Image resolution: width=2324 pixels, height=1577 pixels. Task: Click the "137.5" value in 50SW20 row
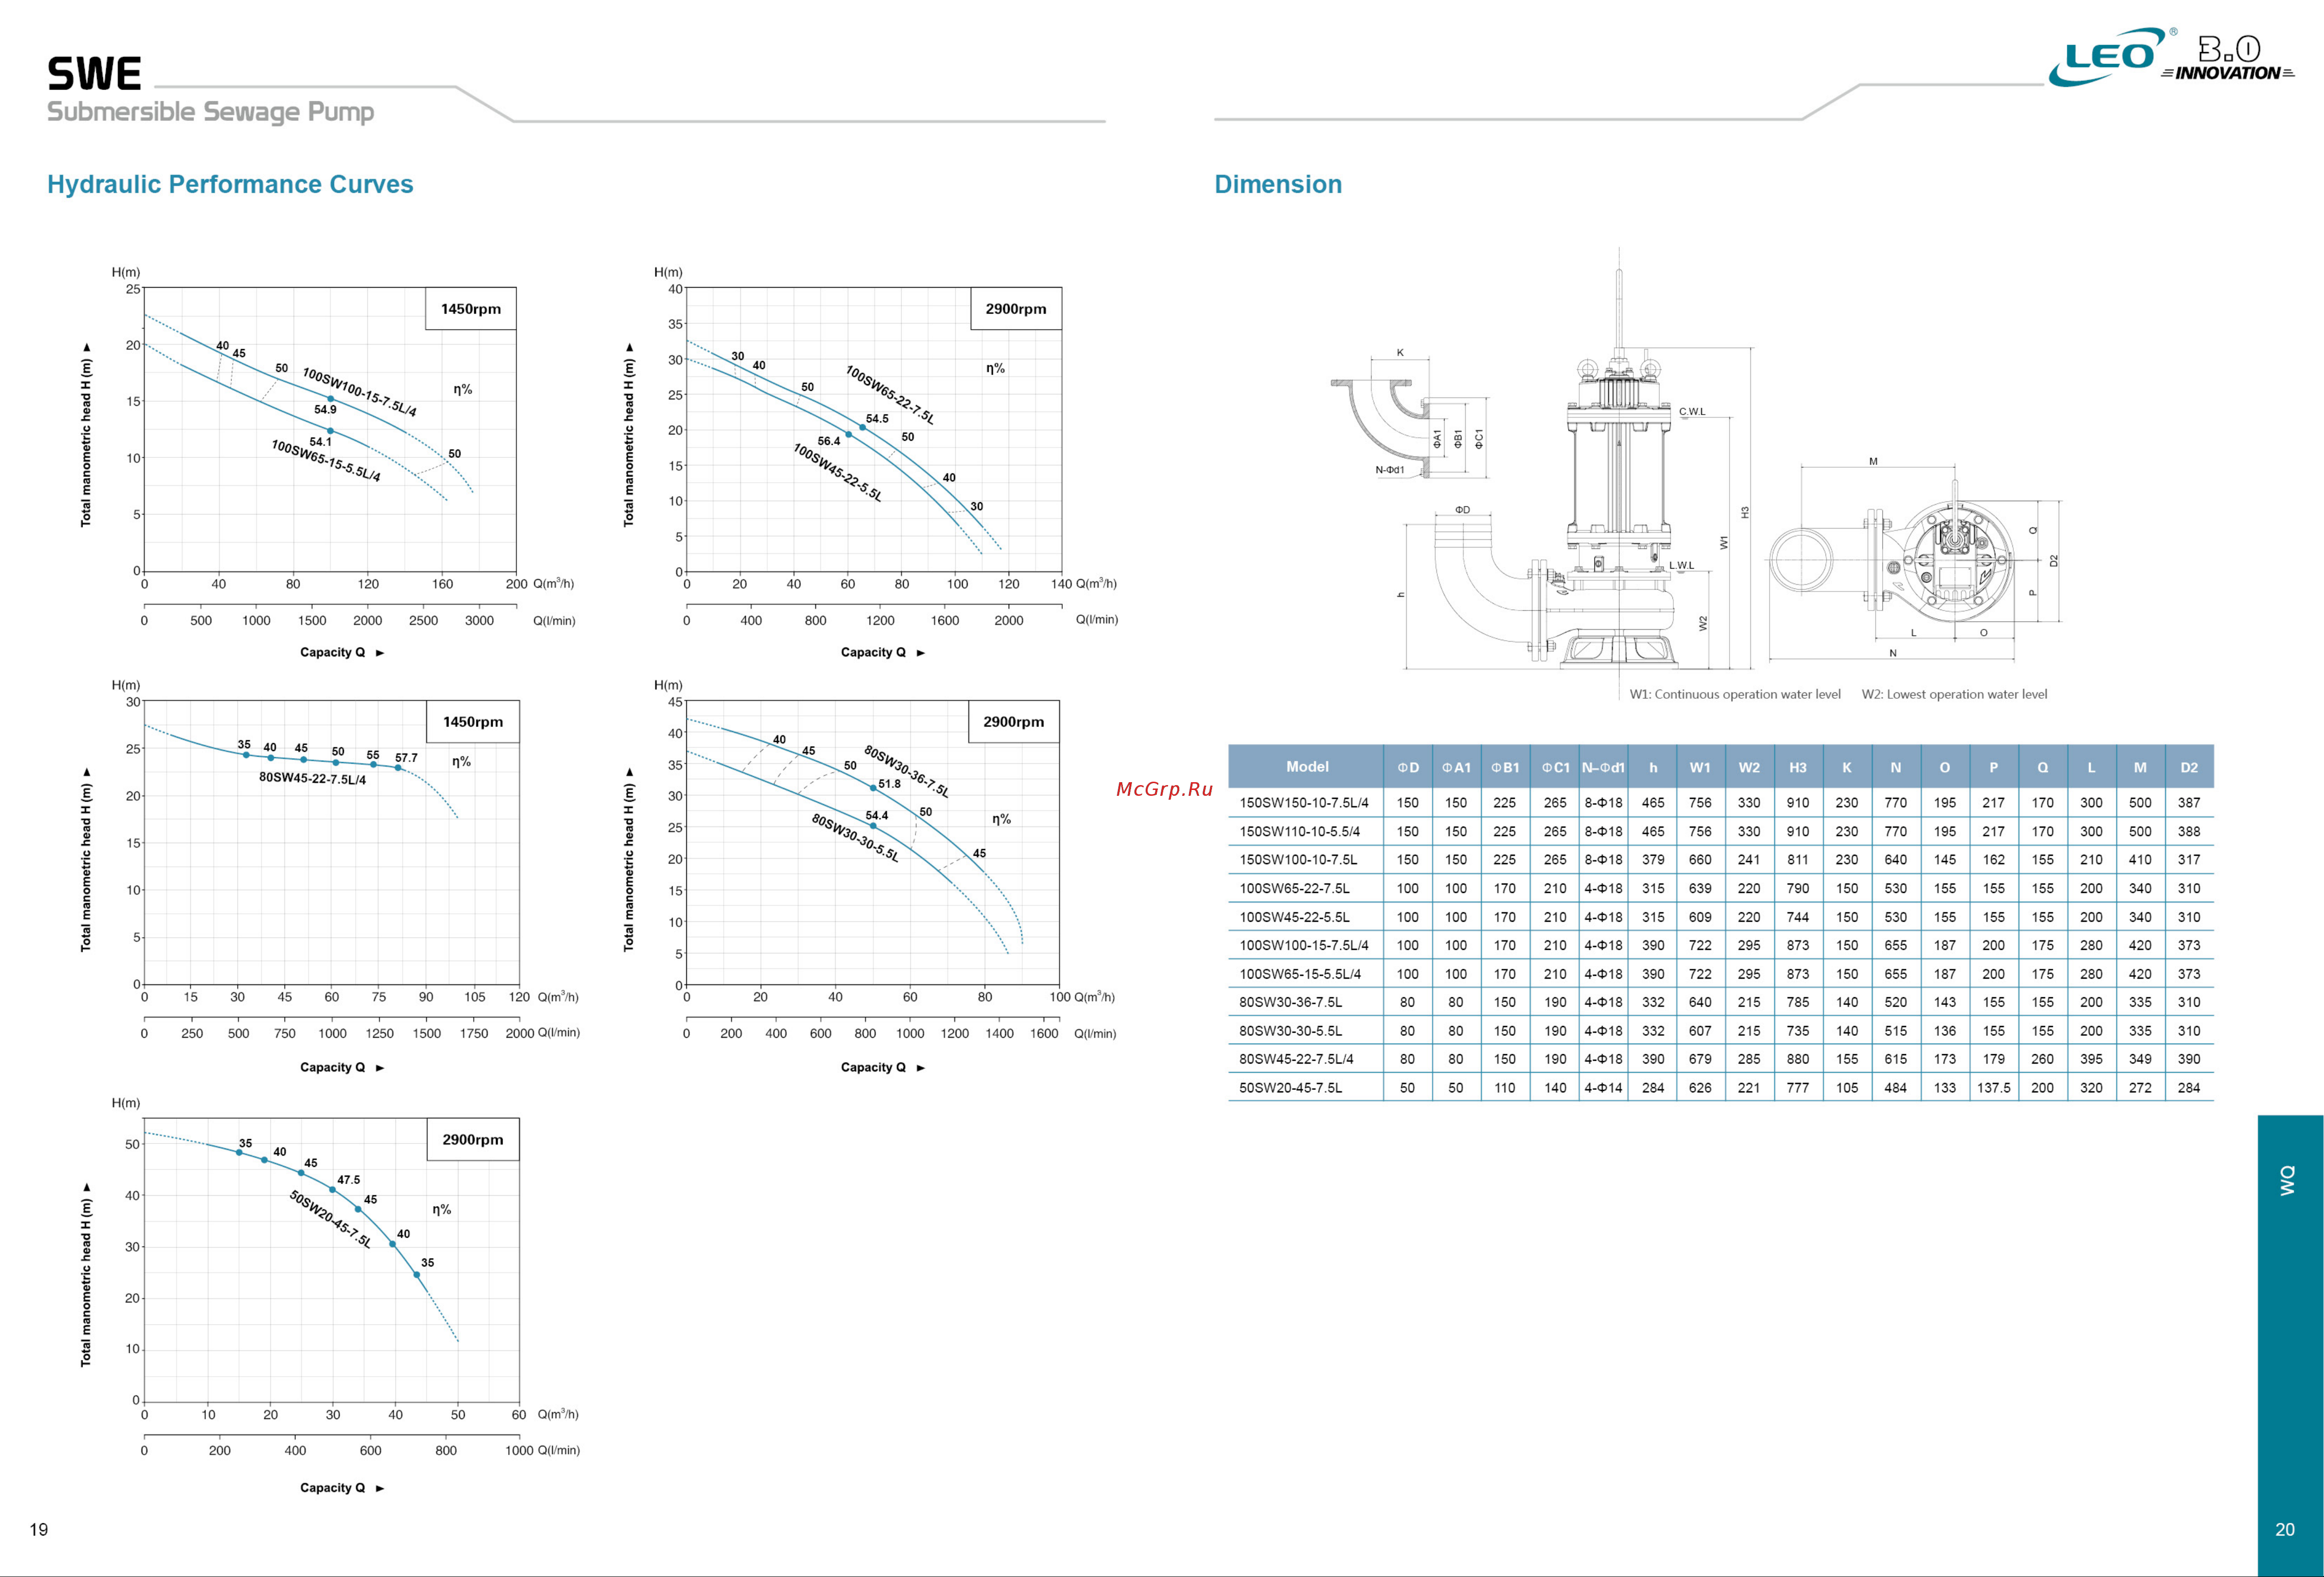pyautogui.click(x=1993, y=1088)
